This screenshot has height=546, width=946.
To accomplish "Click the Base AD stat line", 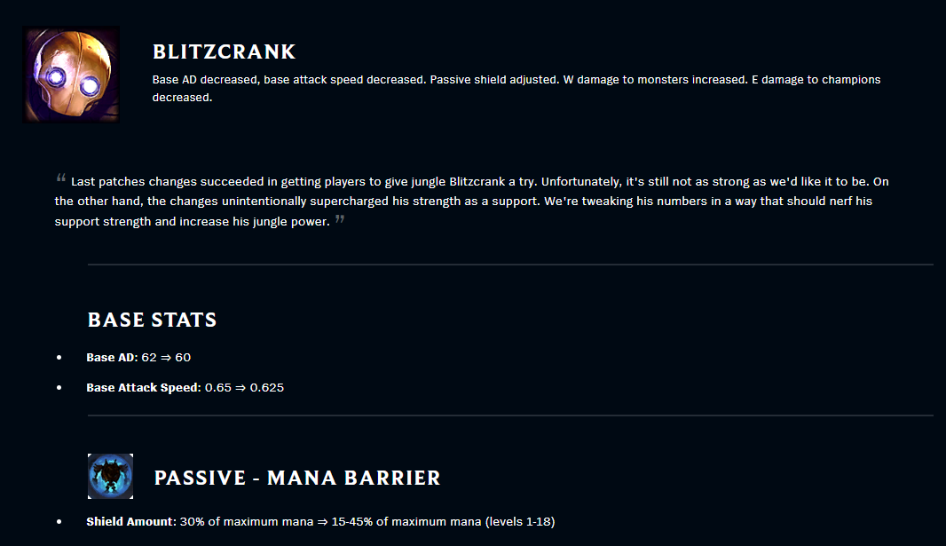I will click(138, 357).
